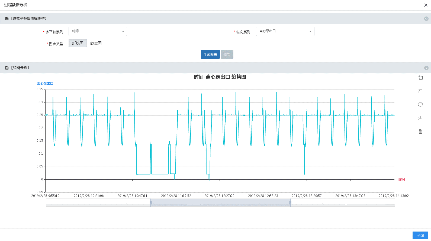The height and width of the screenshot is (241, 431).
Task: Select the 散点图 chart type
Action: click(96, 43)
